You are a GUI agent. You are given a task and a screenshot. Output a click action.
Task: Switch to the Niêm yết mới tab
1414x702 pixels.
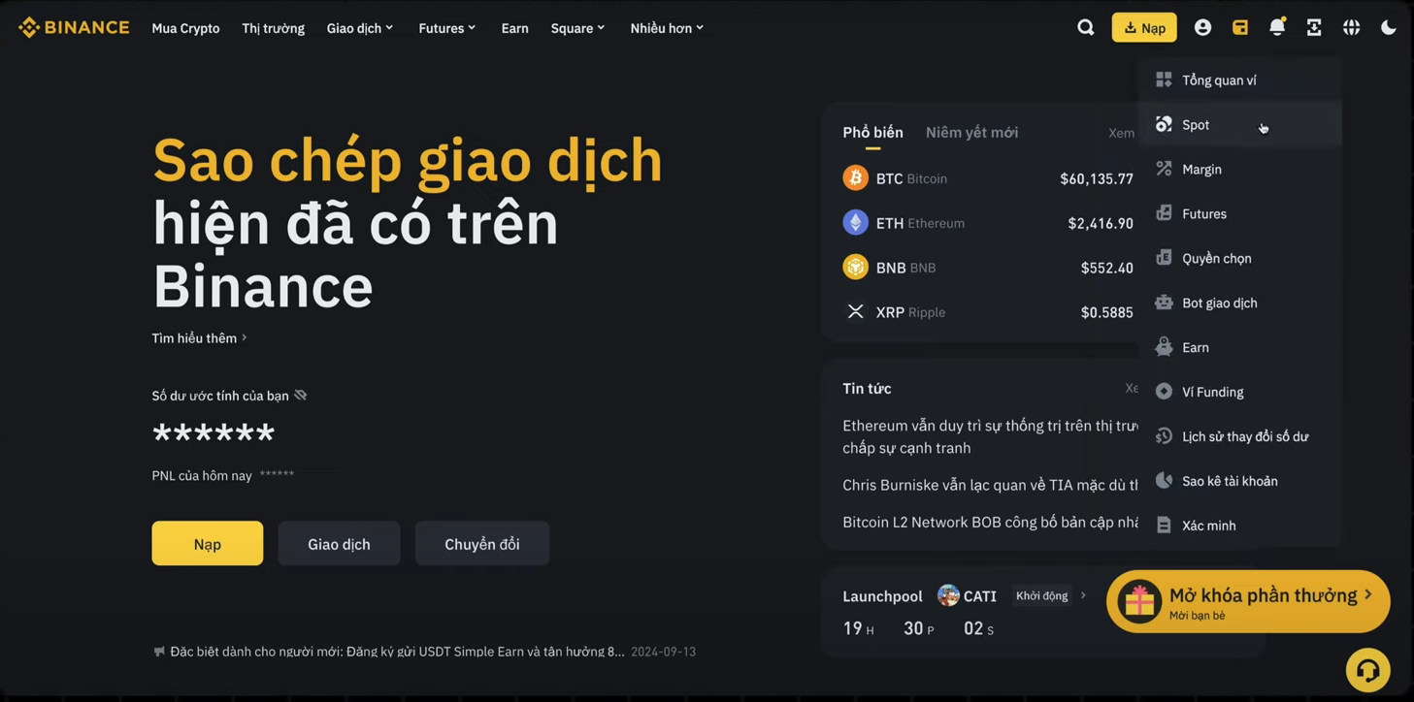[x=971, y=132]
